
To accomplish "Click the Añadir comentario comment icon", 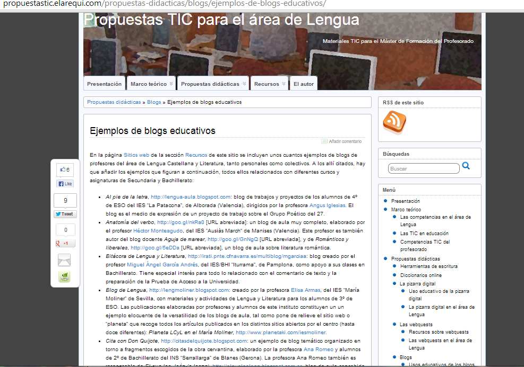I will point(324,141).
